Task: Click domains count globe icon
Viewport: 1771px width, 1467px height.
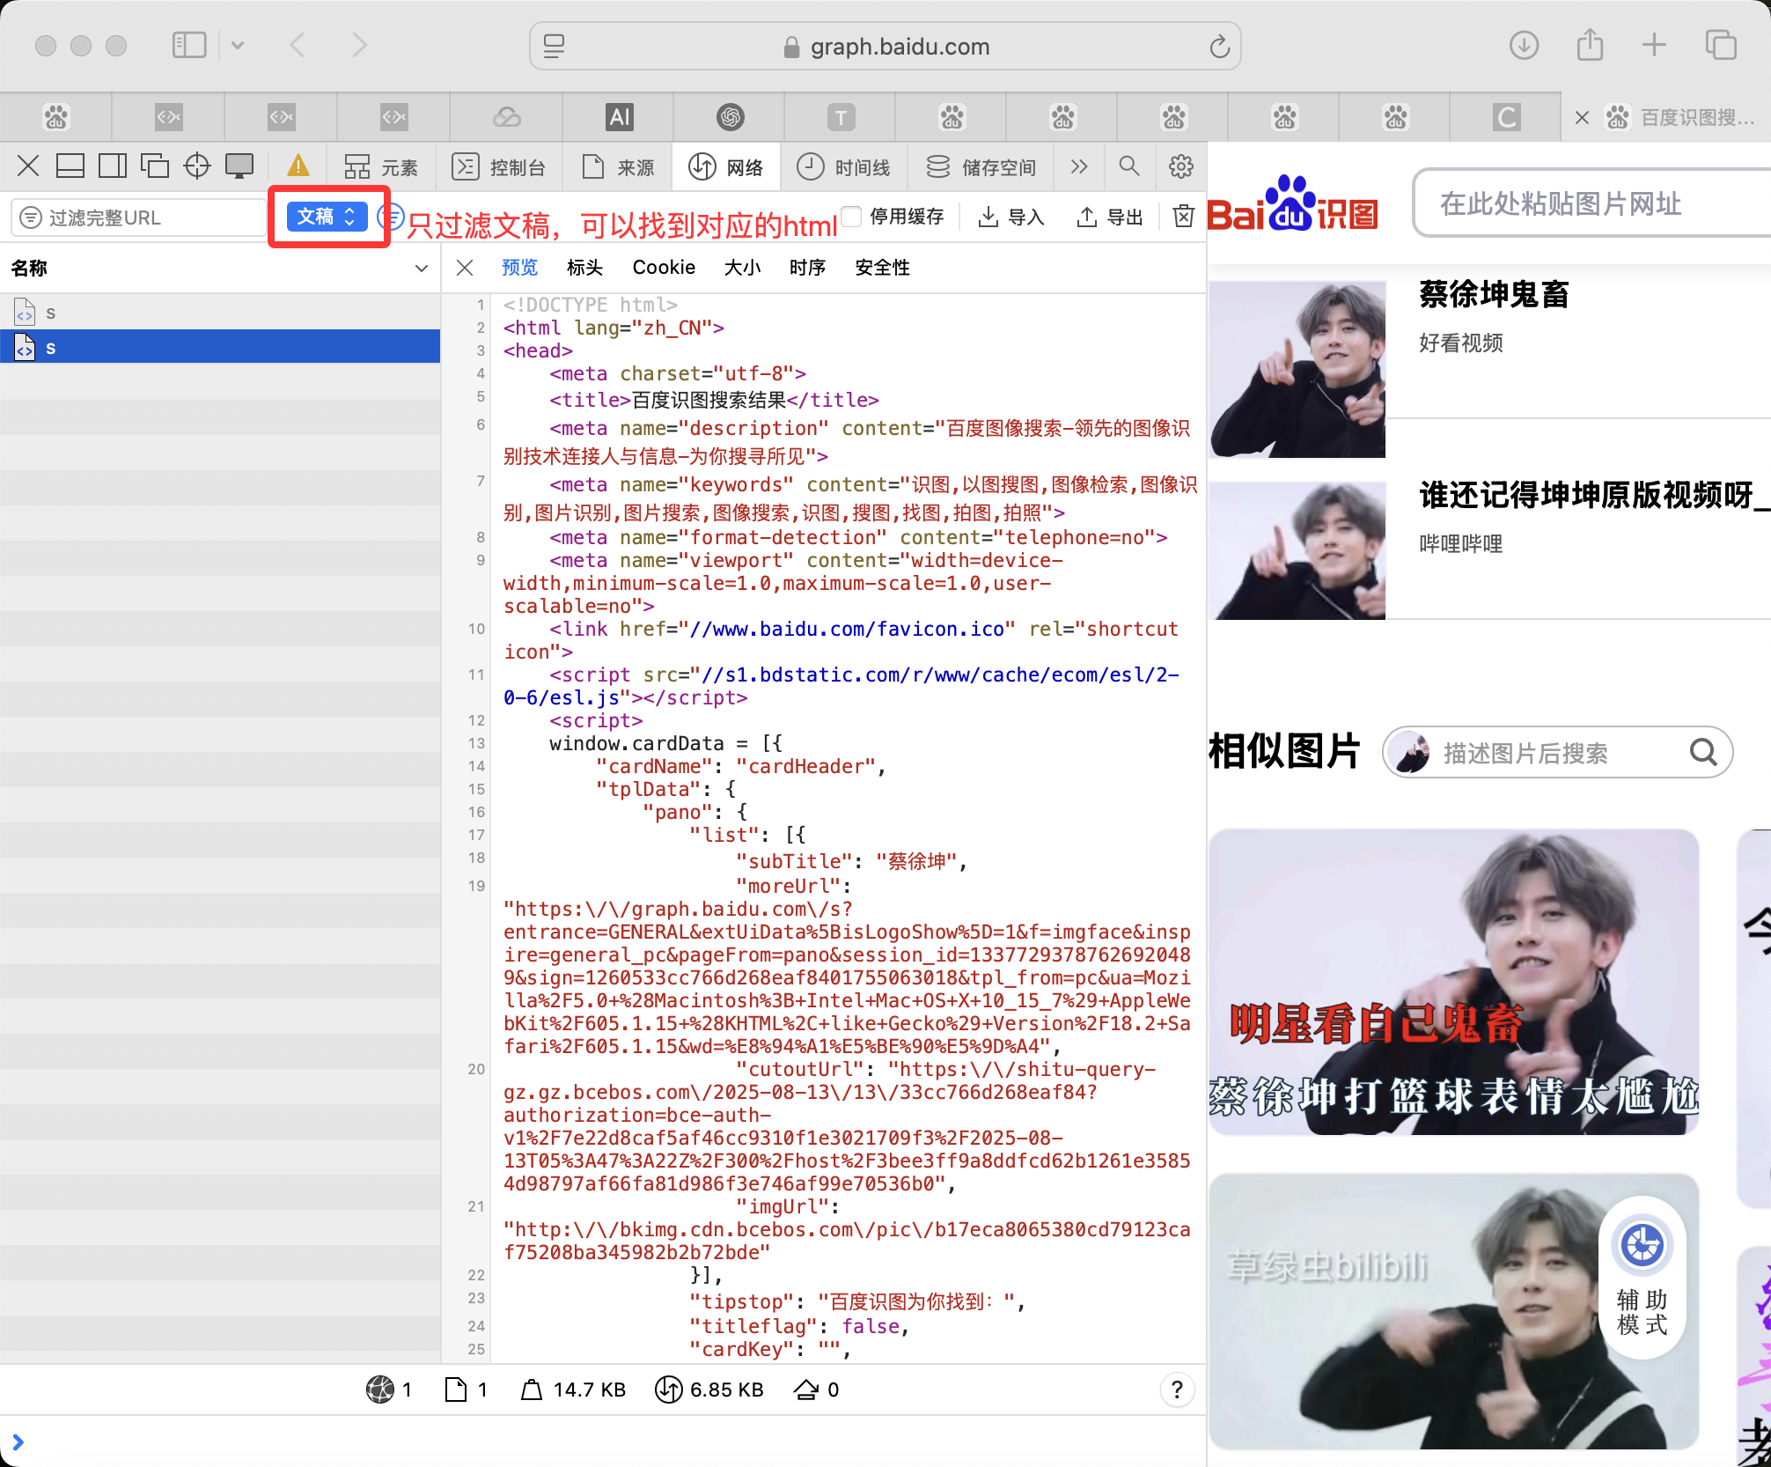Action: tap(380, 1390)
